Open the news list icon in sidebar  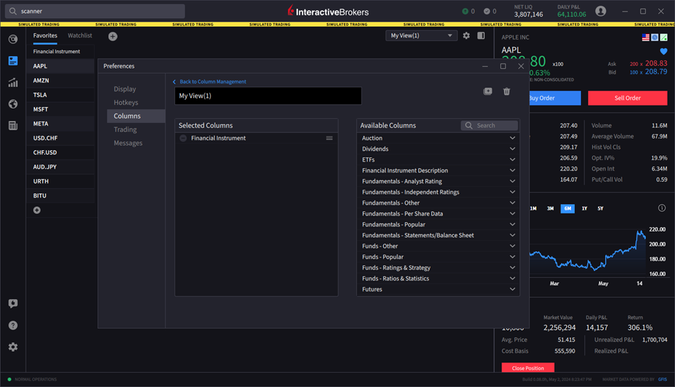coord(13,126)
